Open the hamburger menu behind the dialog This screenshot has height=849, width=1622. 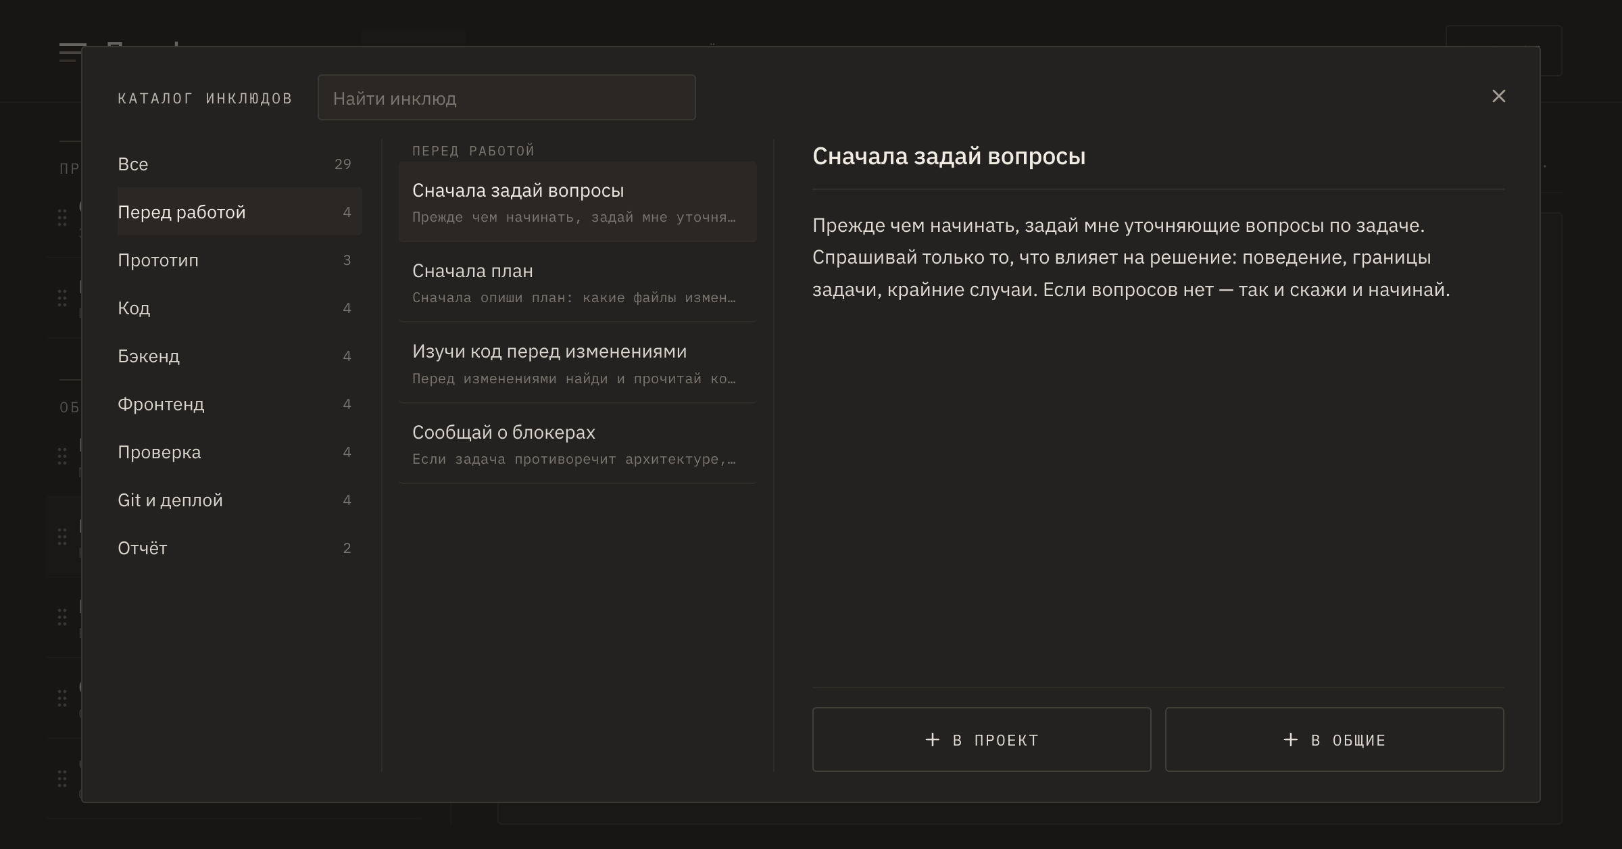pos(70,53)
